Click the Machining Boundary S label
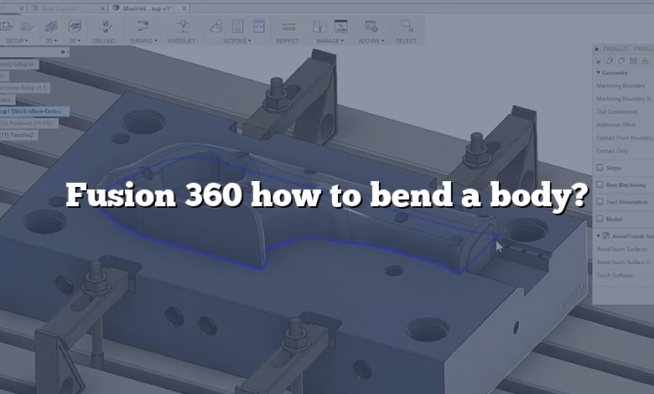 (x=623, y=99)
